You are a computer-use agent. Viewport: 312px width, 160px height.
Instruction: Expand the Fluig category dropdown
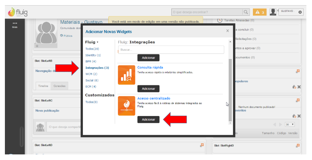click(92, 42)
